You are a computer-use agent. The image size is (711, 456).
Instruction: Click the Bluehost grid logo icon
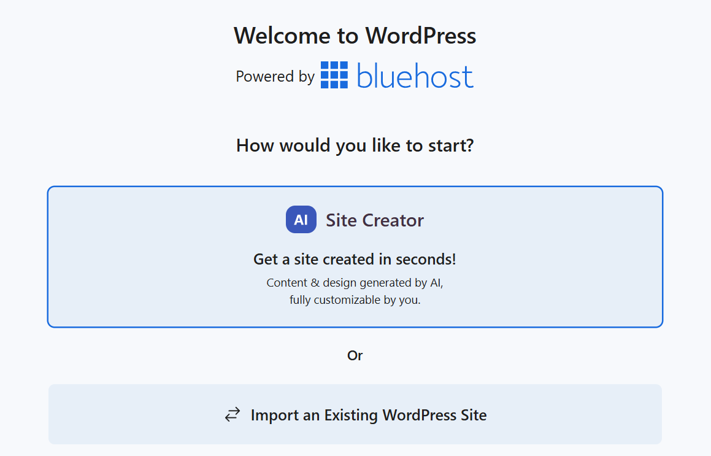334,75
